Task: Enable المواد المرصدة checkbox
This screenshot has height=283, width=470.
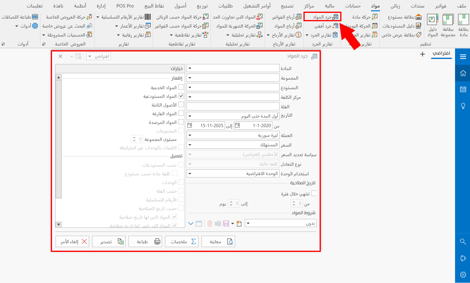Action: (181, 122)
